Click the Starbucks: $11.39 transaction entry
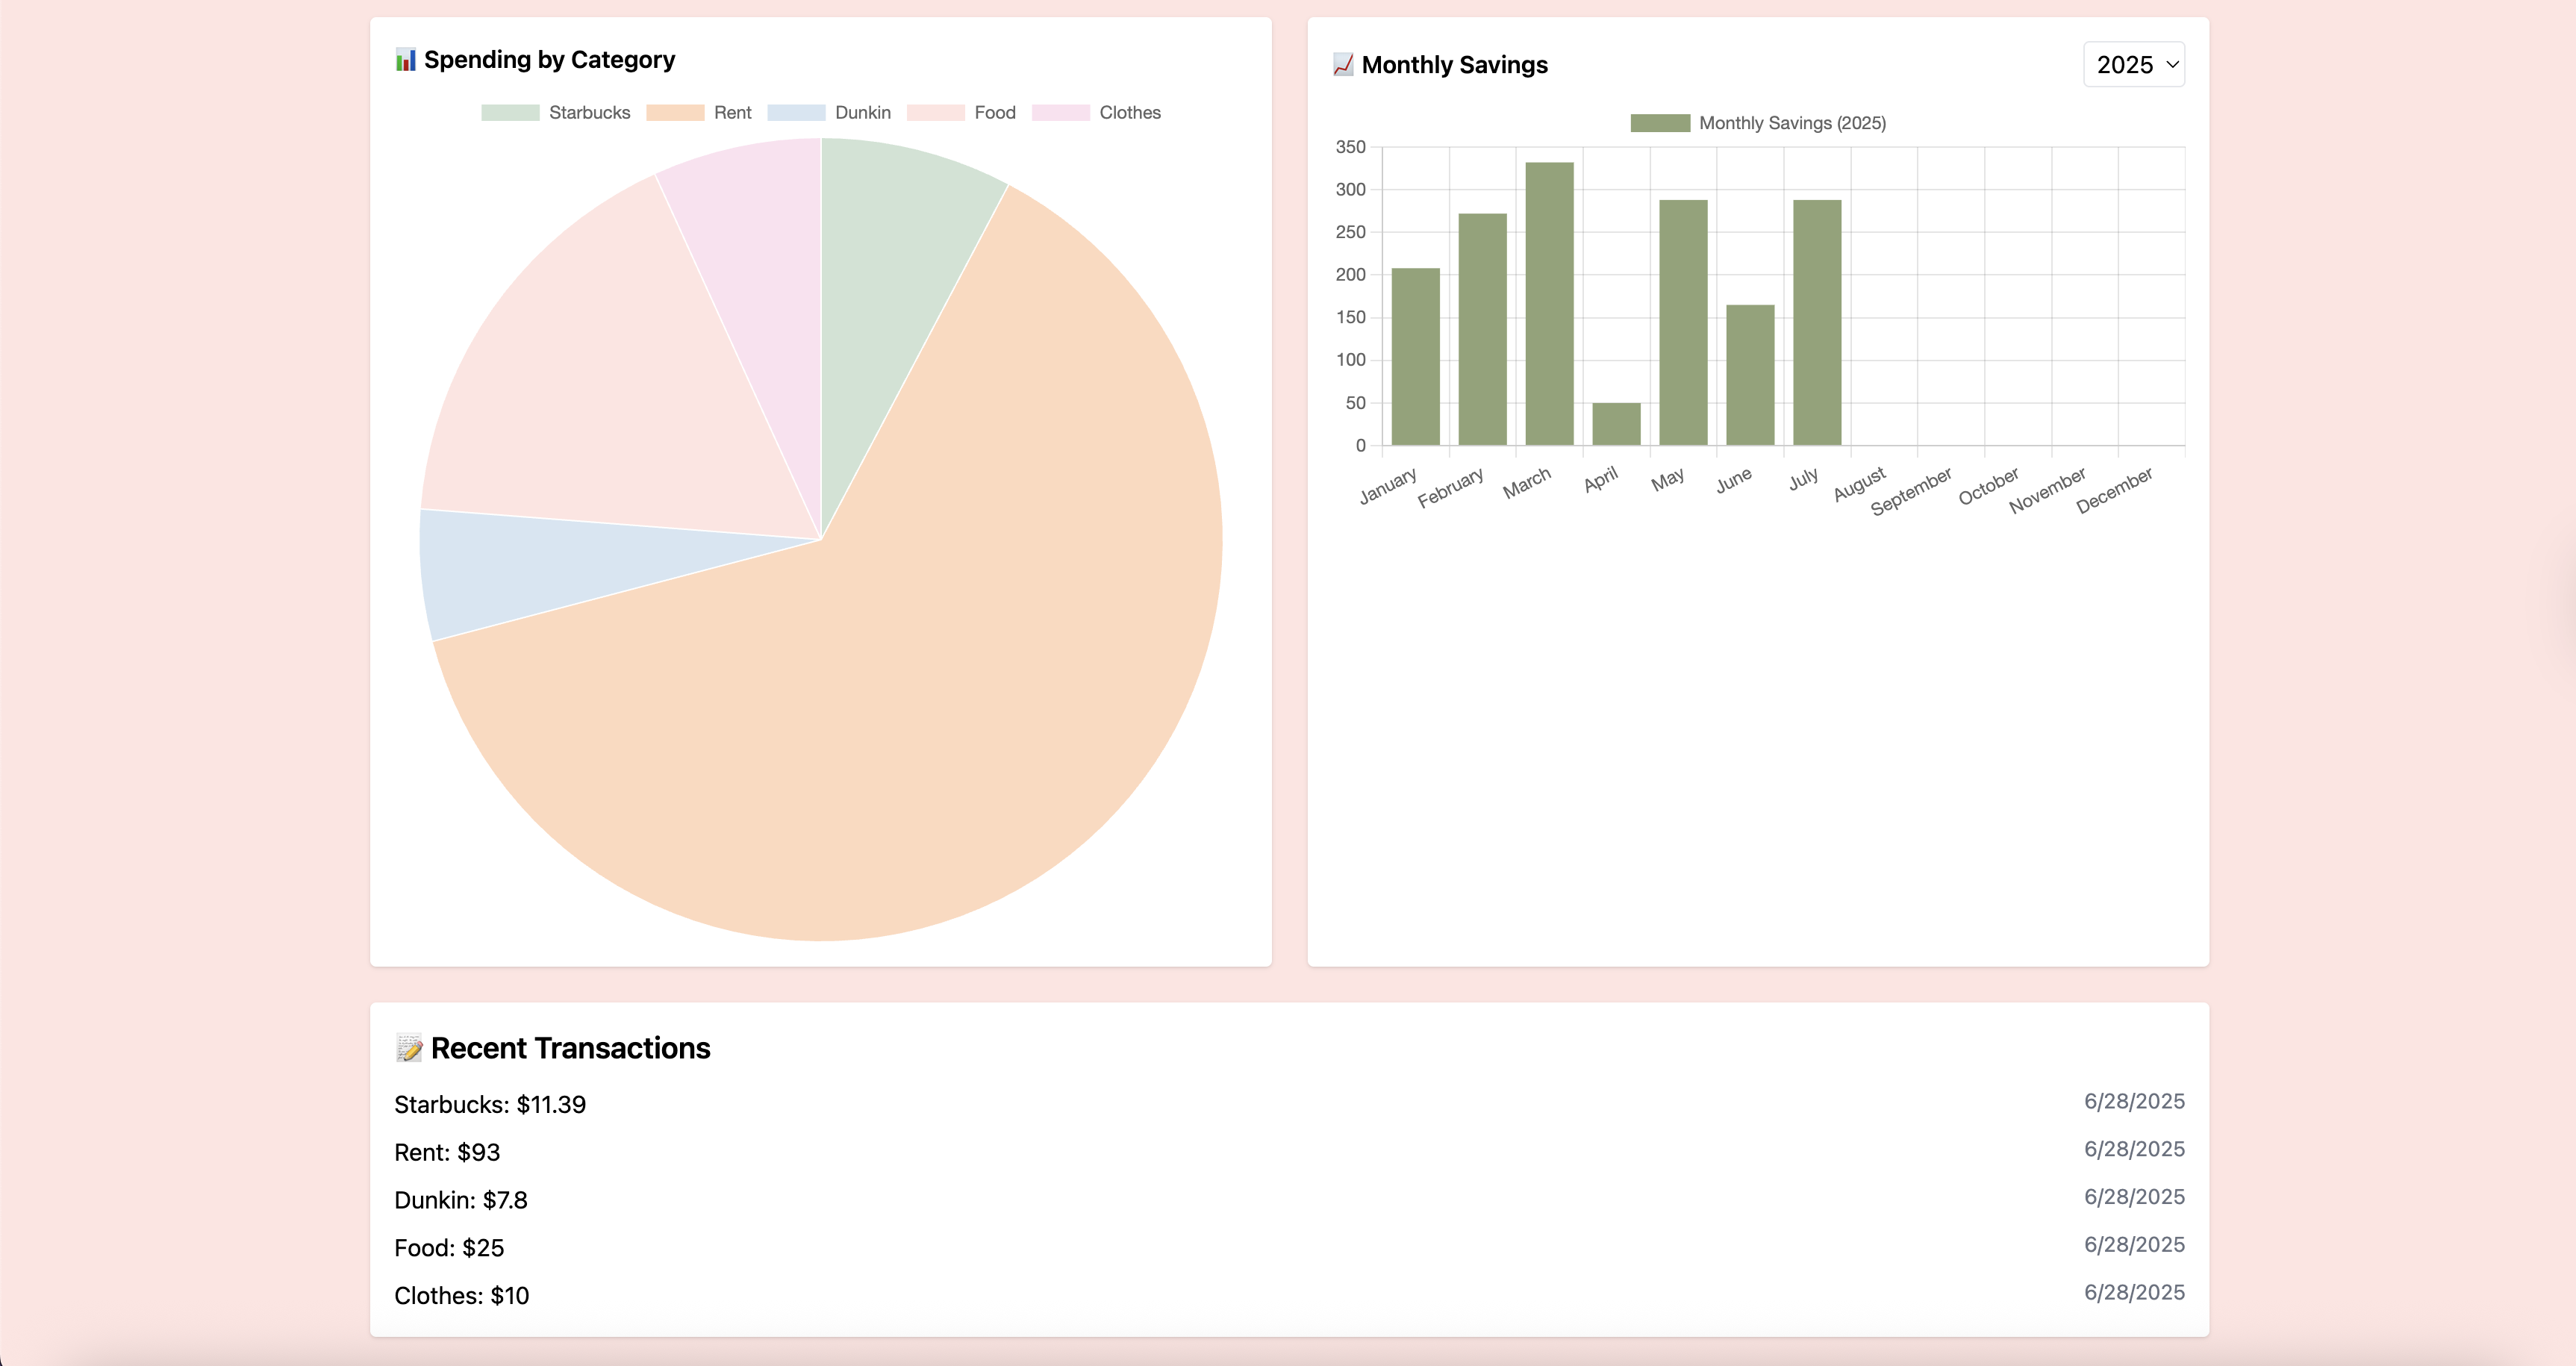Viewport: 2576px width, 1366px height. pyautogui.click(x=490, y=1105)
